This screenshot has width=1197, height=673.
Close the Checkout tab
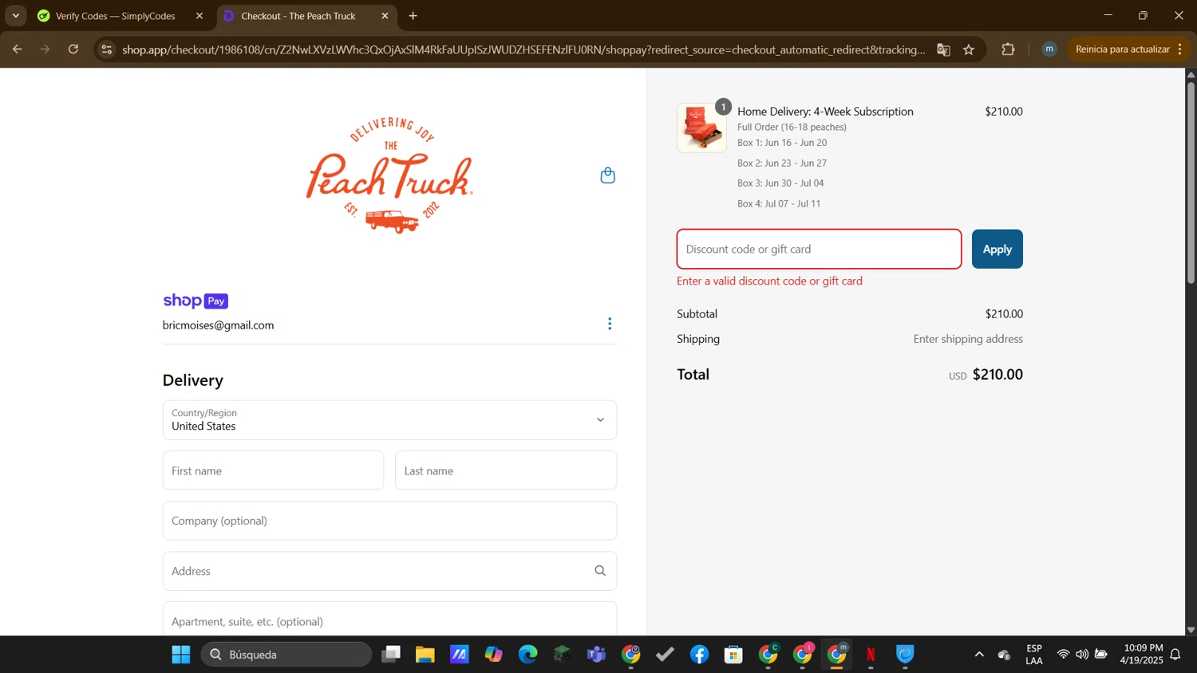click(385, 16)
